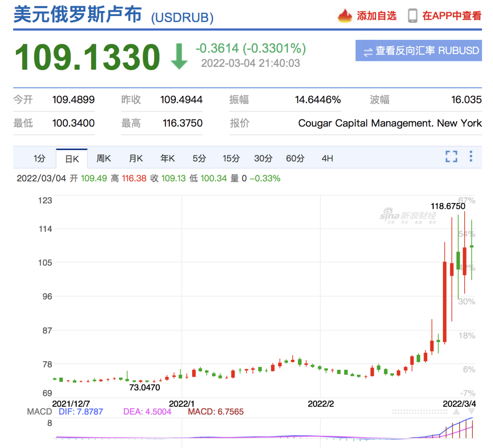Select the 30分 chart tab
Viewport: 493px width, 448px height.
[263, 158]
